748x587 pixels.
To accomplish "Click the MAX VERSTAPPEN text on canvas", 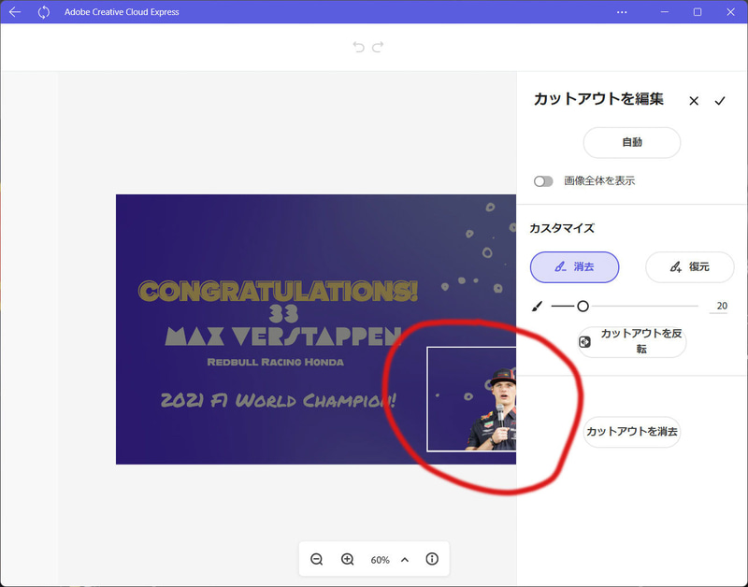I will click(282, 336).
